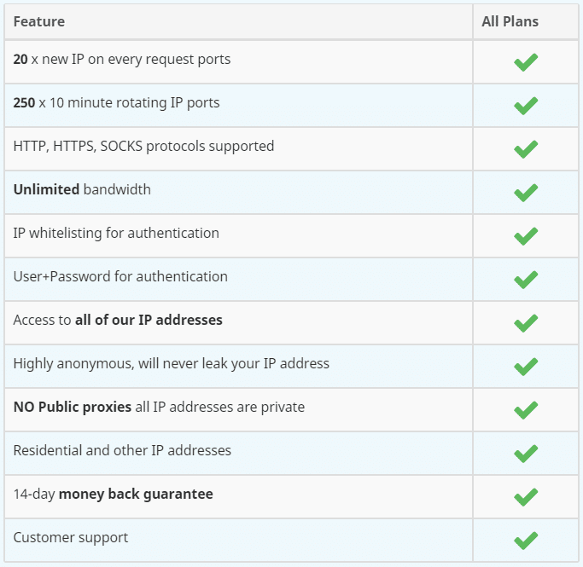
Task: Click the 'Customer support' text
Action: tap(71, 538)
